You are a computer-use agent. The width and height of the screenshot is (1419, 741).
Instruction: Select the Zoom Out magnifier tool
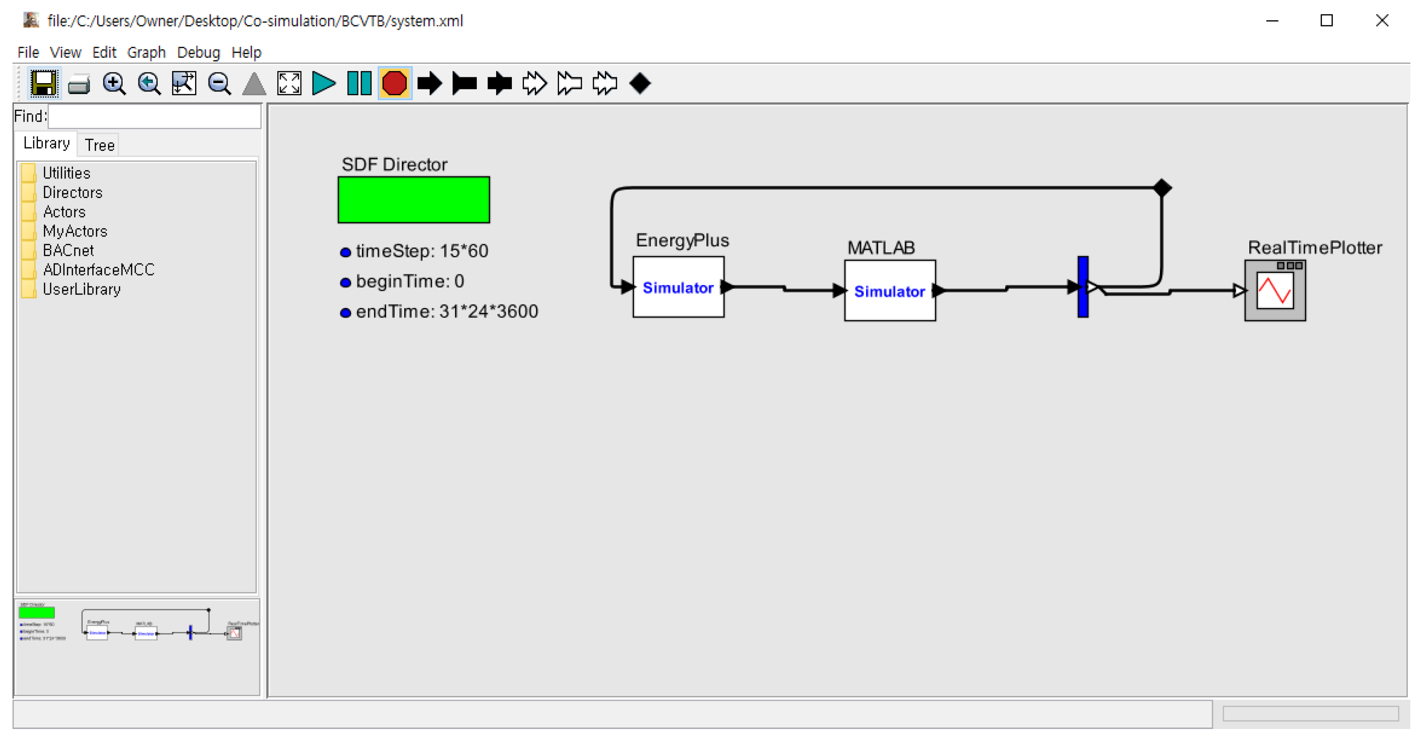(219, 83)
